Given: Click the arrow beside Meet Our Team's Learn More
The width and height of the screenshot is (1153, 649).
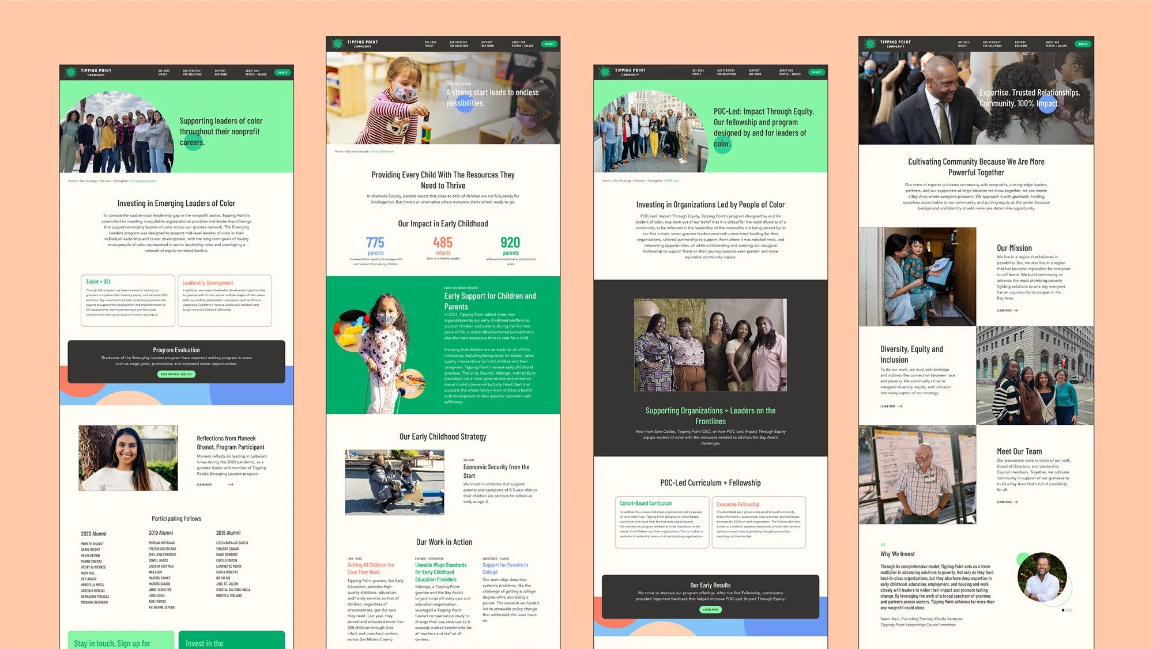Looking at the screenshot, I should point(1015,502).
